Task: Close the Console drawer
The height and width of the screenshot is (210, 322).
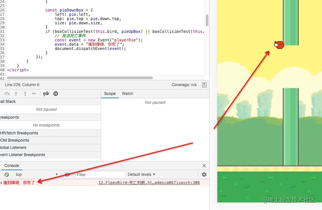Action: 204,166
